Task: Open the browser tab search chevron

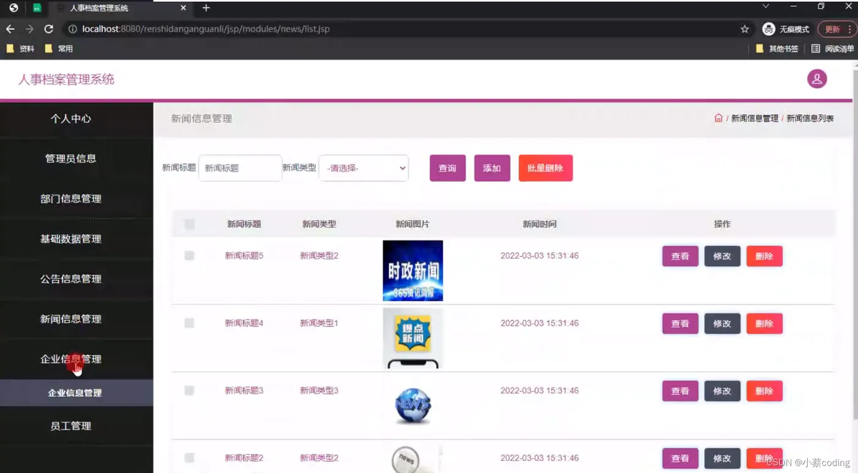Action: tap(765, 6)
